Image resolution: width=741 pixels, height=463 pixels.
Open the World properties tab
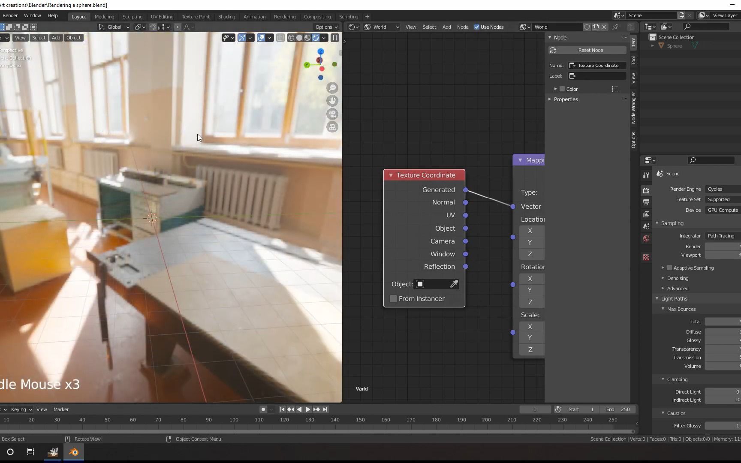(646, 239)
